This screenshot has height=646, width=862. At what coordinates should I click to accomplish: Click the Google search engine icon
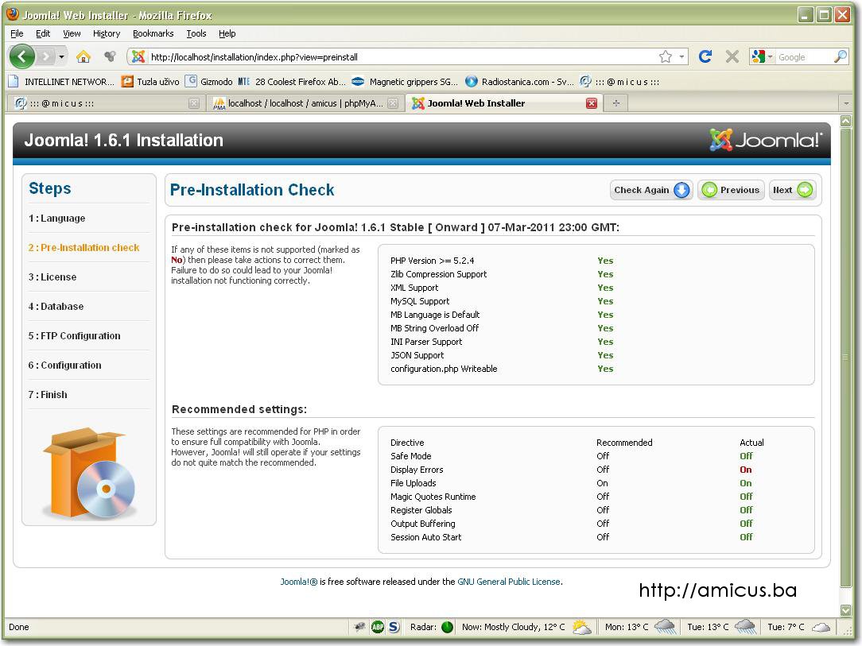(759, 56)
